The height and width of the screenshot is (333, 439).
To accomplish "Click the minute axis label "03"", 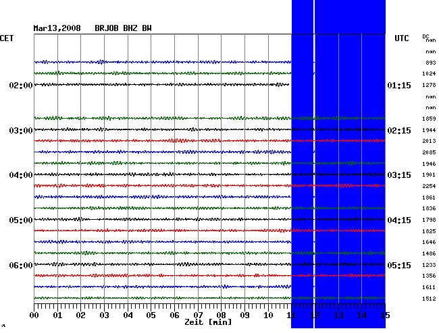I will click(104, 315).
